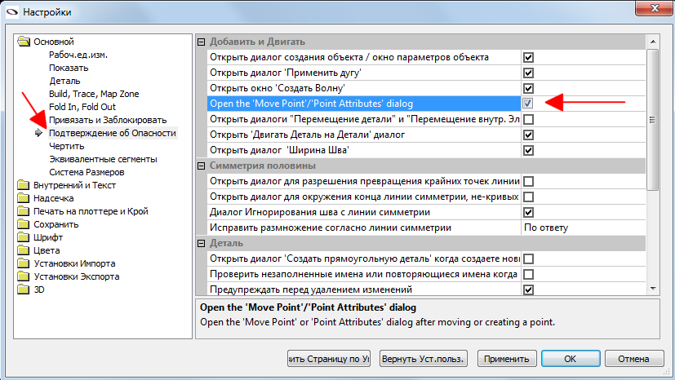Uncheck the 'Открыть окно Создать Волну' checkbox
Image resolution: width=675 pixels, height=380 pixels.
pos(528,88)
